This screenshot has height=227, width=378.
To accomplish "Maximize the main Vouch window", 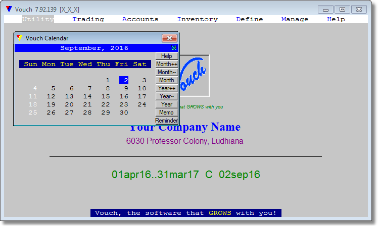I will (342, 10).
